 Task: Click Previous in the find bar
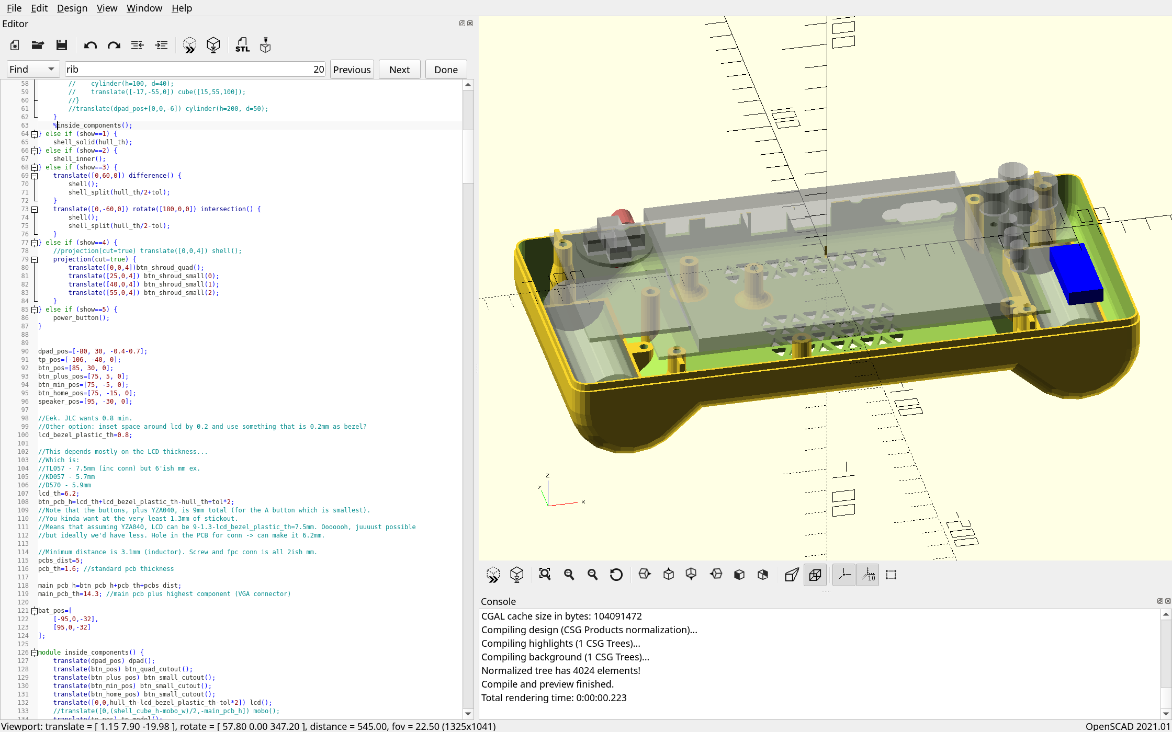coord(352,70)
